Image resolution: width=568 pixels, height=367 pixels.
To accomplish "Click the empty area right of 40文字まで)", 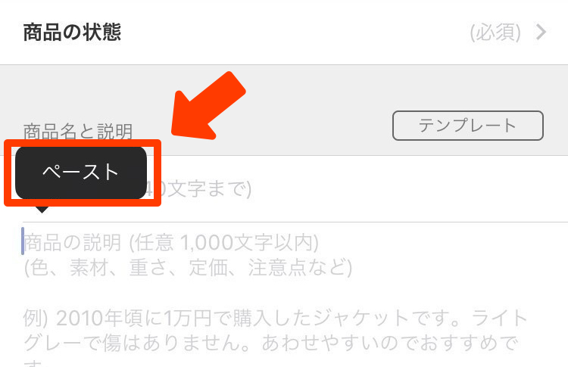I will 409,189.
